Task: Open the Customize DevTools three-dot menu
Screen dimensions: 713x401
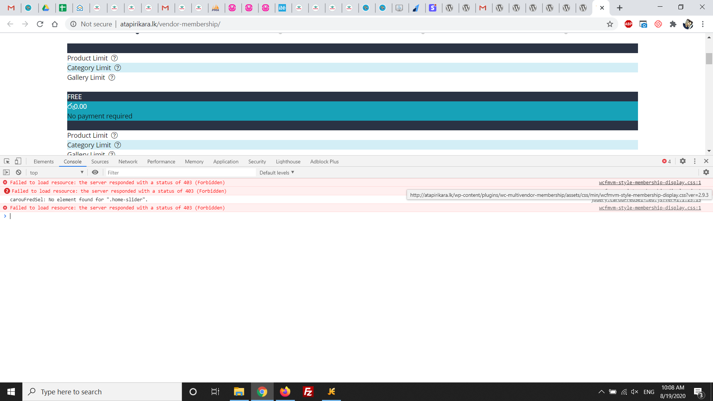Action: pos(694,161)
